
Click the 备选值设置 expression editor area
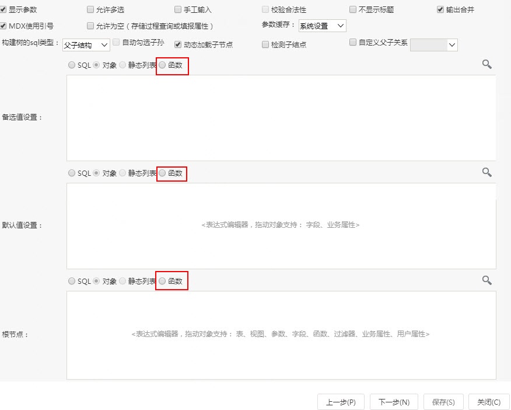[x=281, y=118]
